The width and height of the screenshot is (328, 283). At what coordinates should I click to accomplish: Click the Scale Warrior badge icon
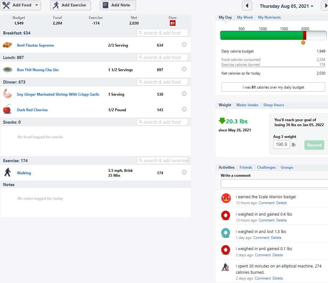point(226,199)
